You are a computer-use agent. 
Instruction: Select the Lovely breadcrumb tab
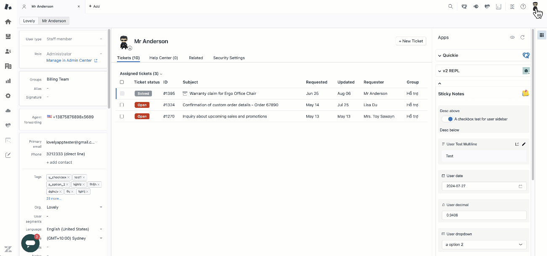click(29, 21)
